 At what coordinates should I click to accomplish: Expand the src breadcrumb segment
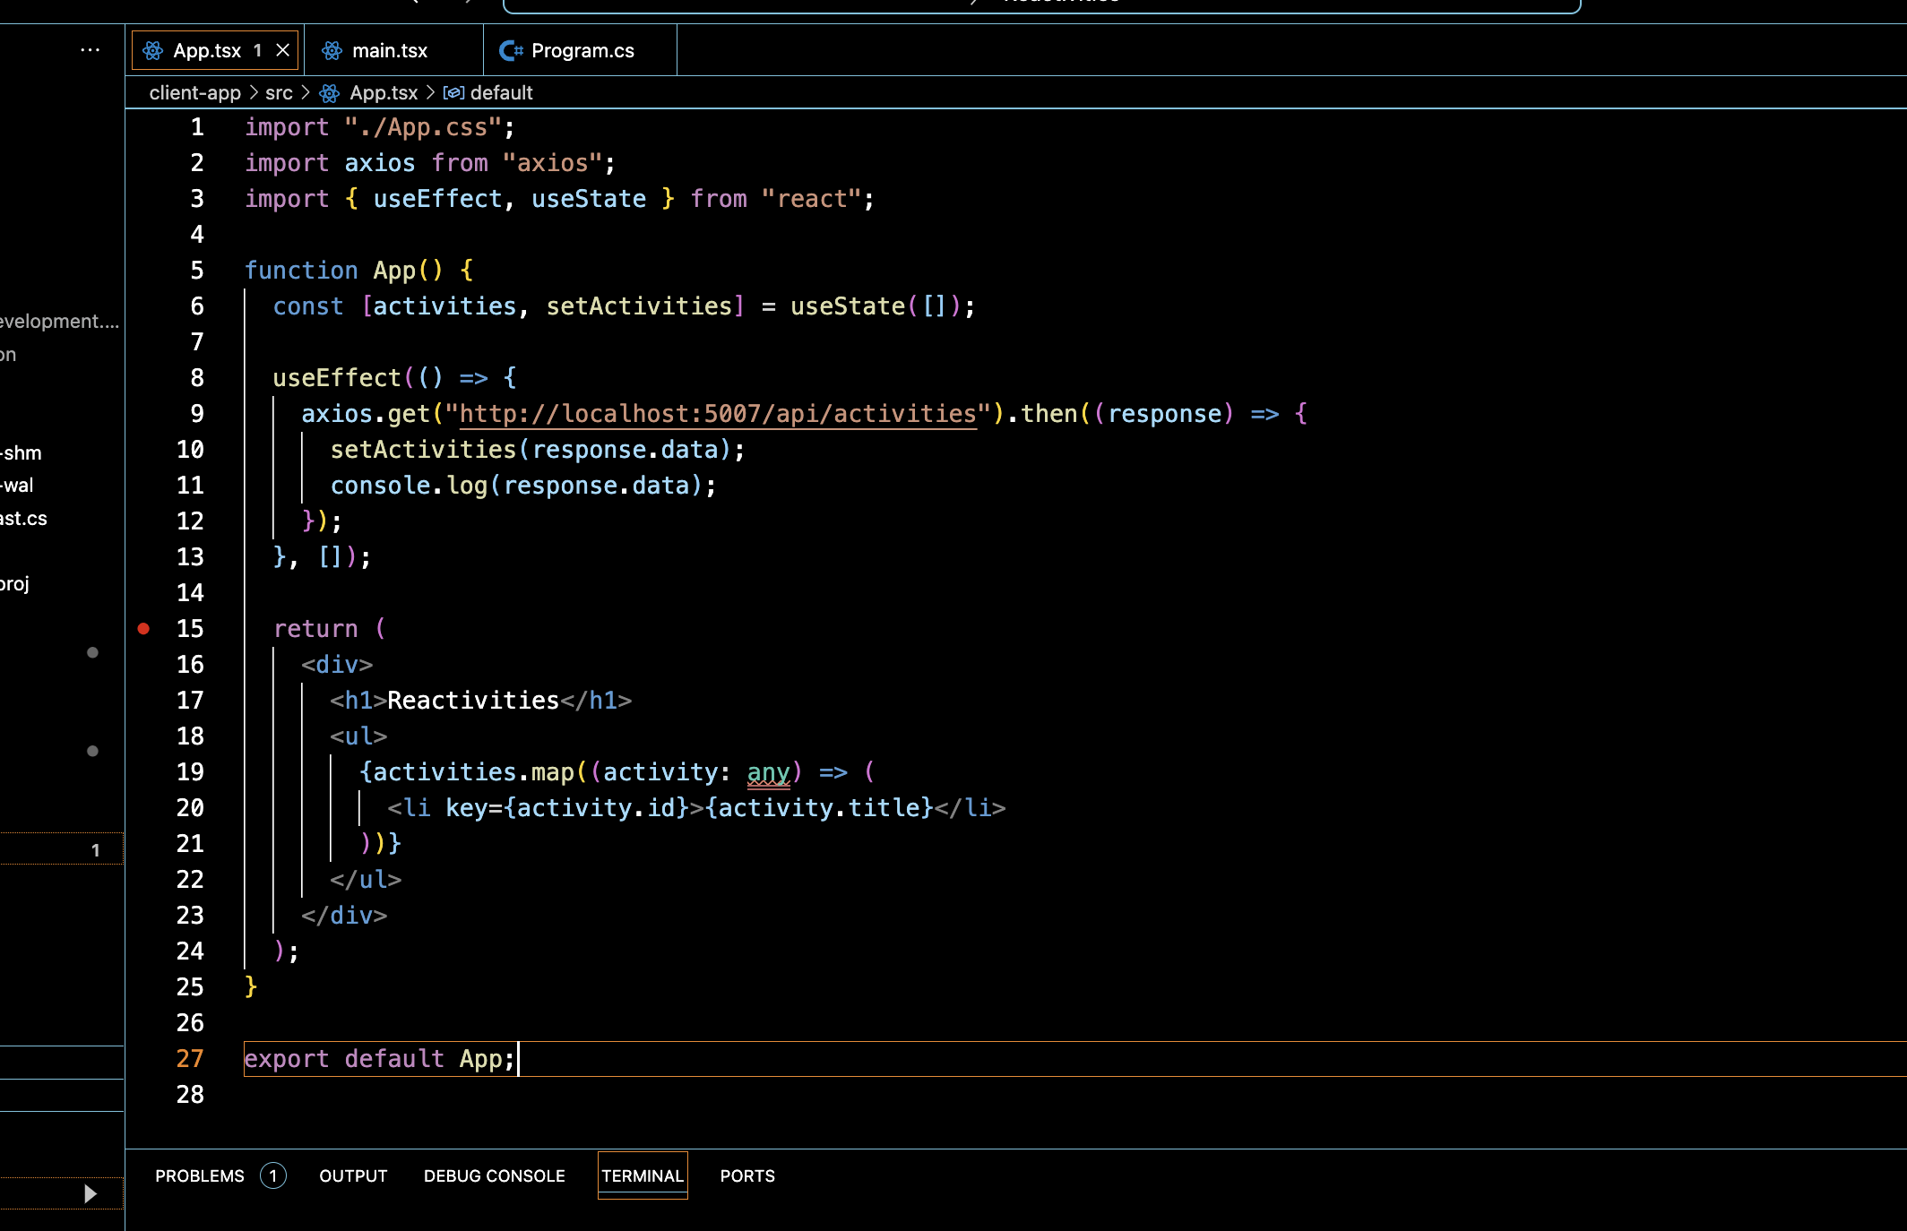(x=279, y=93)
